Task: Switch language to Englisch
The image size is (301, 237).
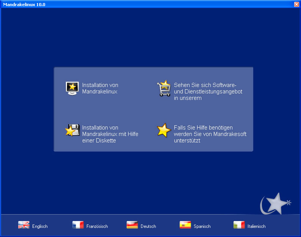Action: [x=40, y=226]
